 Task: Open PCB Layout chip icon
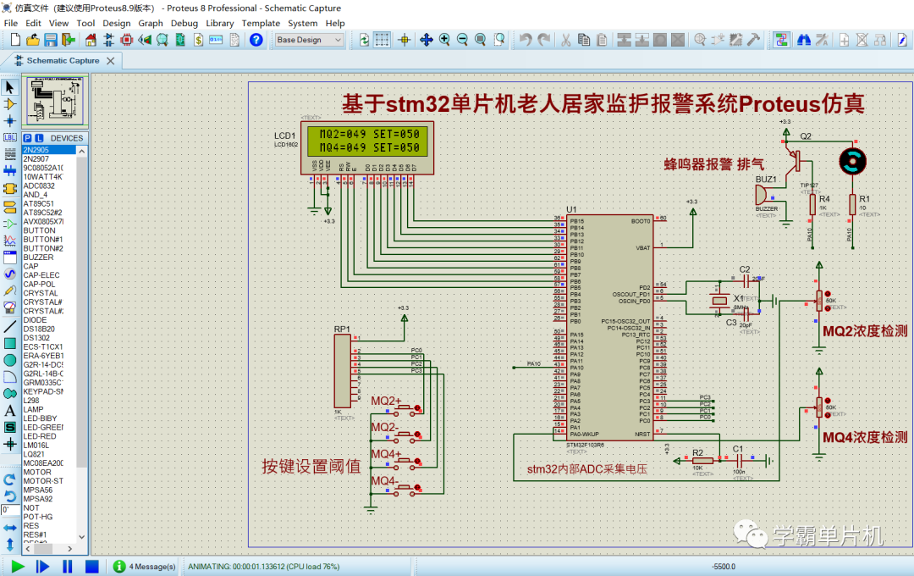pyautogui.click(x=126, y=40)
